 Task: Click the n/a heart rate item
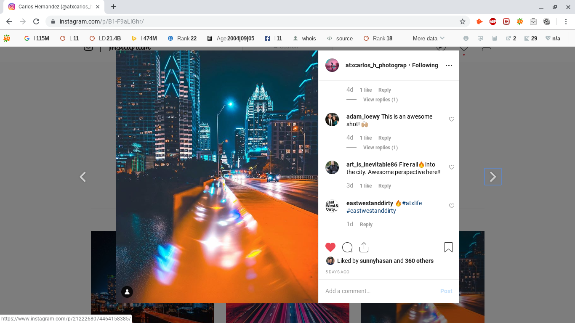coord(553,38)
